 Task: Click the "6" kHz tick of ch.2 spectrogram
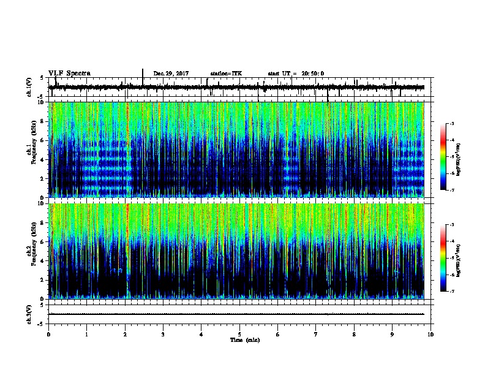[x=42, y=242]
